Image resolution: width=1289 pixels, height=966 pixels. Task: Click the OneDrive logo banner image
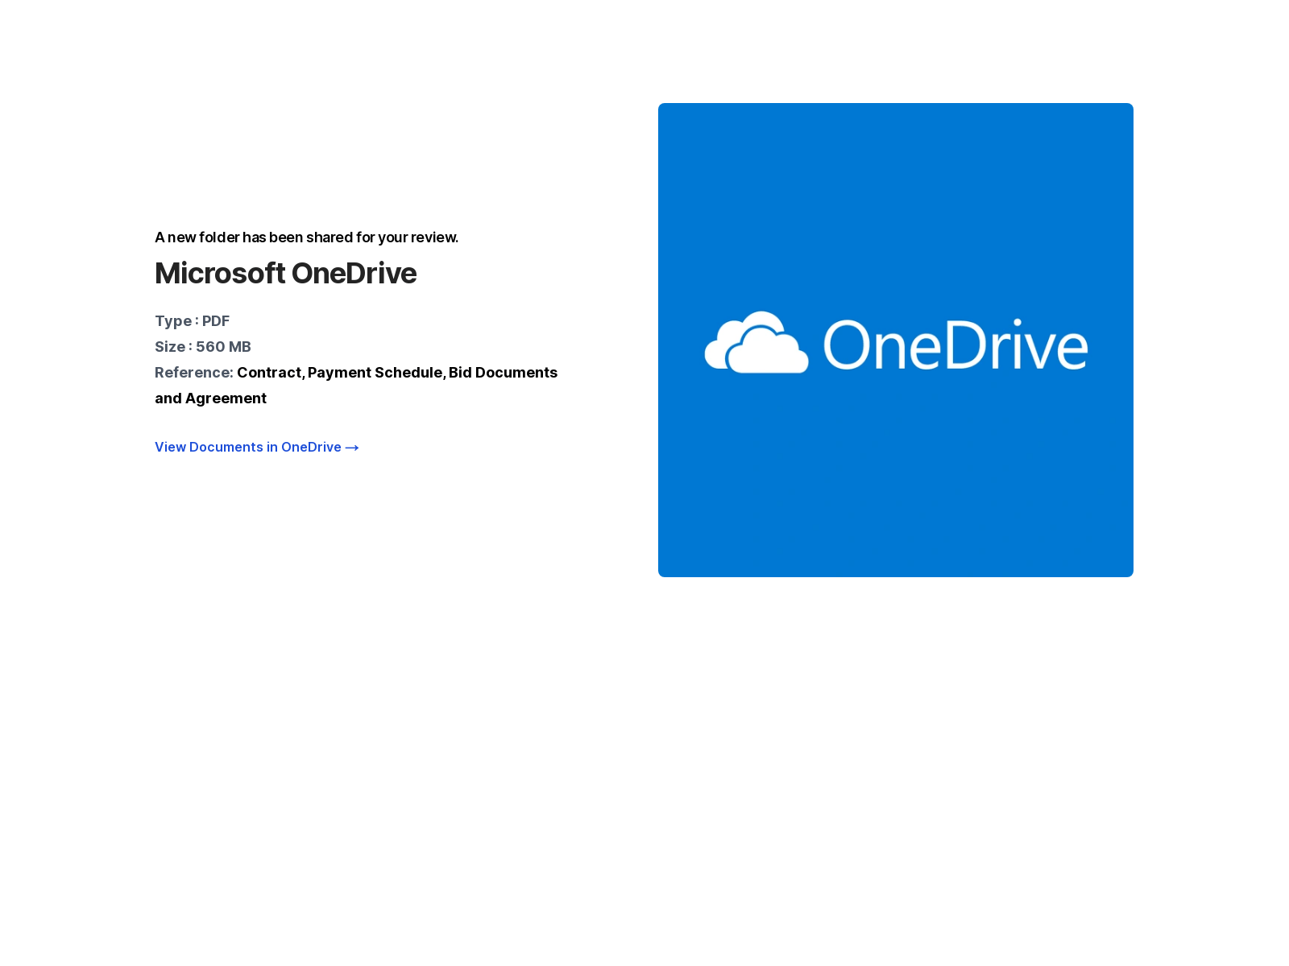point(895,340)
